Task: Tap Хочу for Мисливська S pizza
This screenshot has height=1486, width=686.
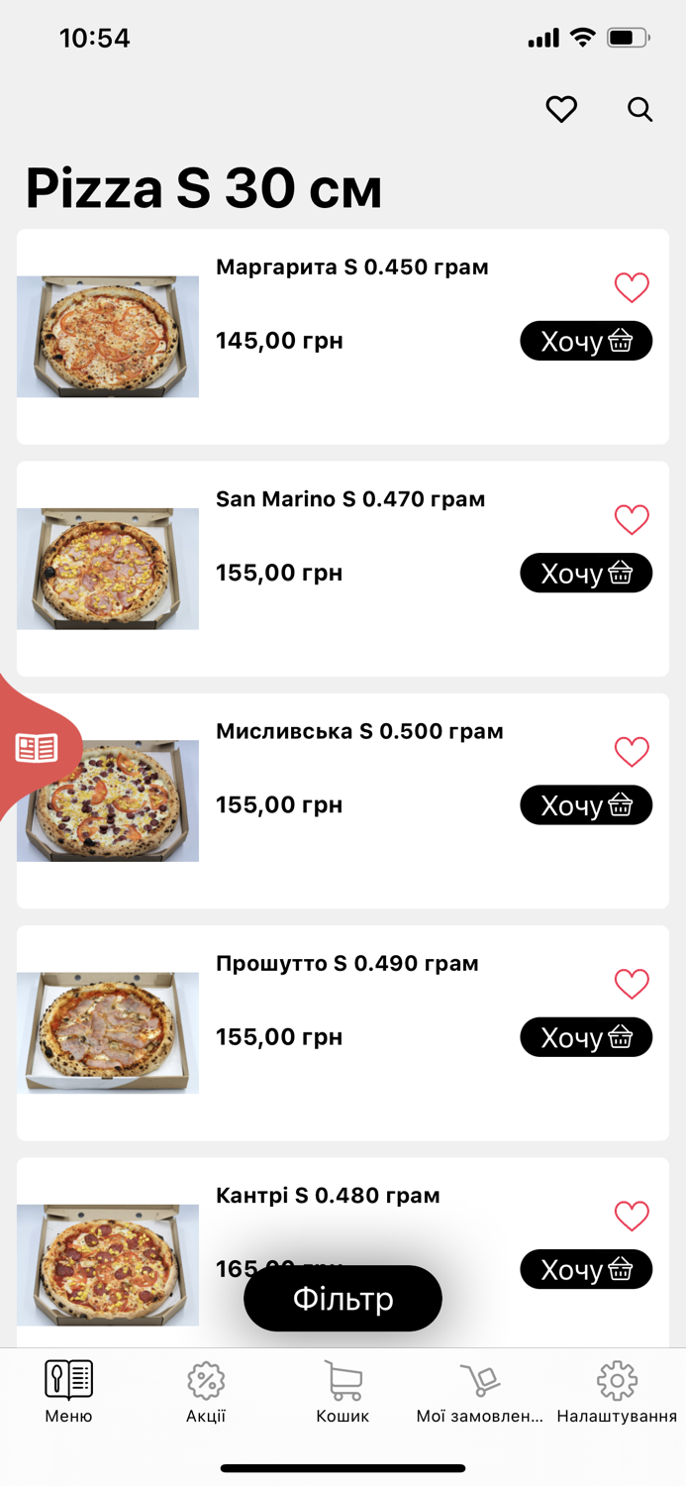Action: coord(586,804)
